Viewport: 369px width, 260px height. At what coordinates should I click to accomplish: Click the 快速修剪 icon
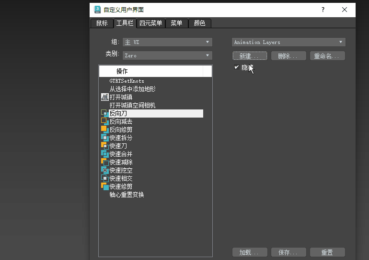click(x=104, y=186)
